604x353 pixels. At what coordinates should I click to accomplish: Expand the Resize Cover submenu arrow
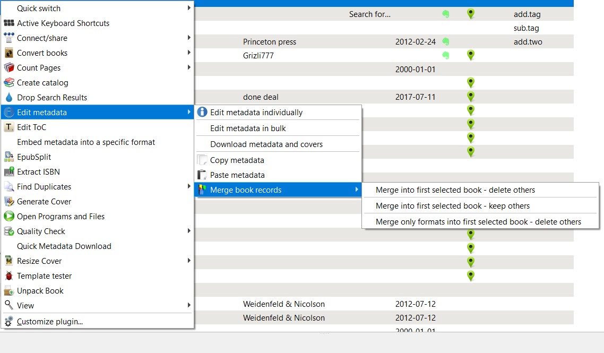189,261
